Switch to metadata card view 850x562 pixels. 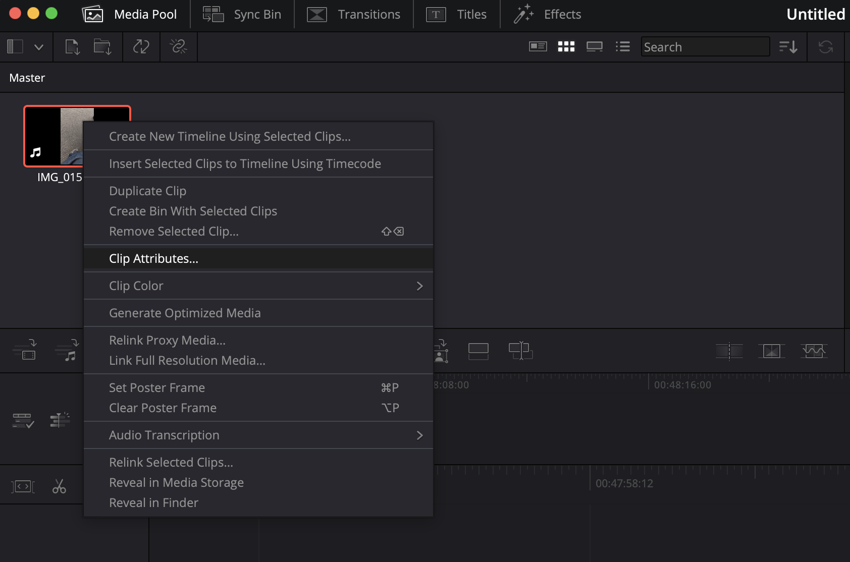click(x=538, y=47)
